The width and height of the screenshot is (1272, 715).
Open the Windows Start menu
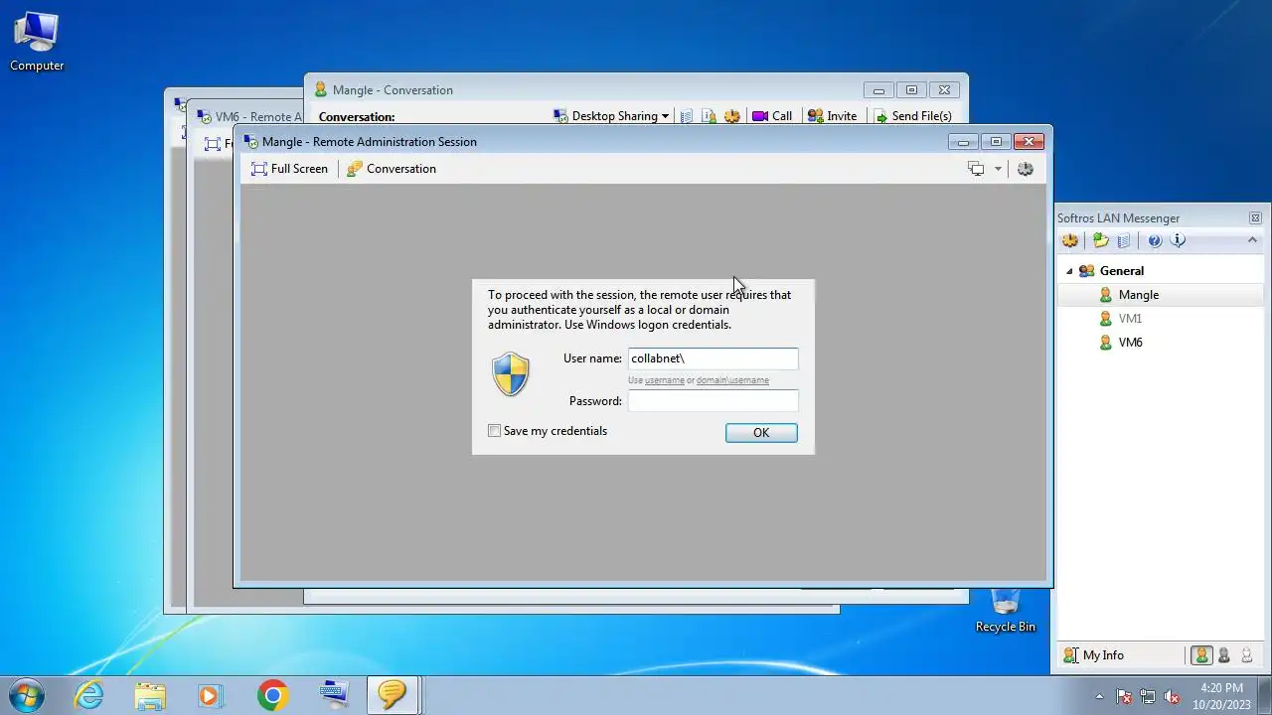point(27,695)
